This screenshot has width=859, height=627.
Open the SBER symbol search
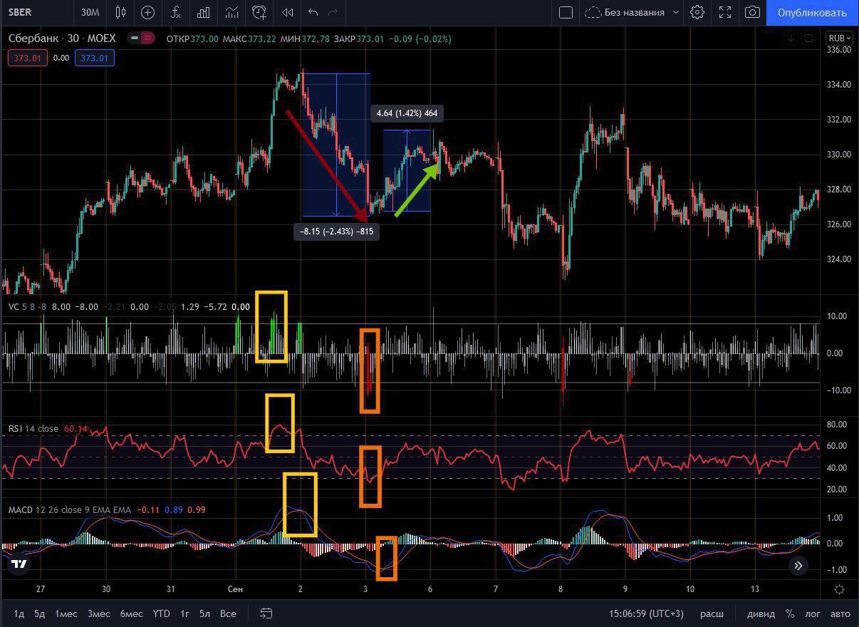tap(21, 12)
